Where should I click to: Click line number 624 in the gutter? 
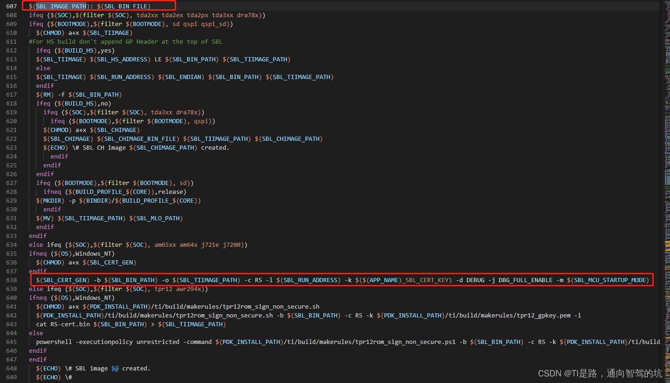tap(11, 156)
